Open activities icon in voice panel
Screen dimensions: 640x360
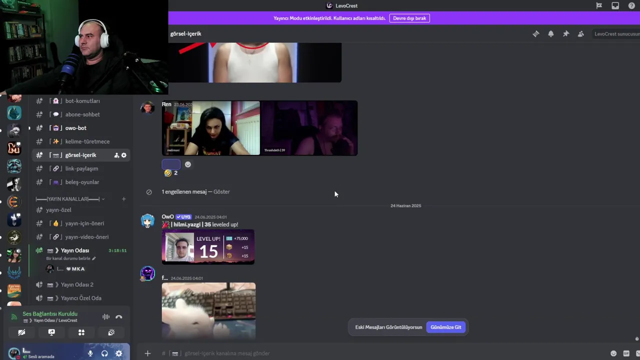[81, 332]
